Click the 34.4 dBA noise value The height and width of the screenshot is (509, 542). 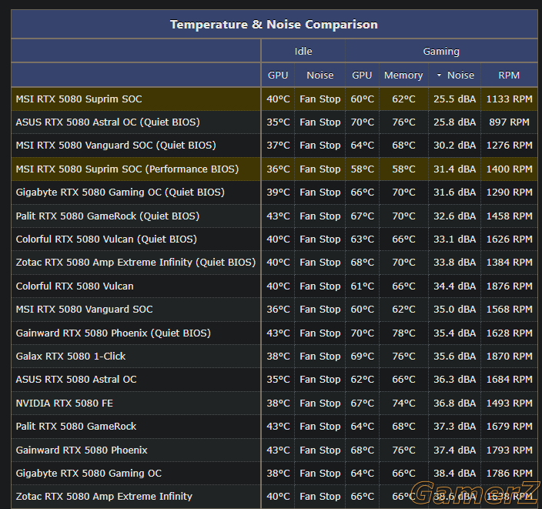click(x=454, y=286)
